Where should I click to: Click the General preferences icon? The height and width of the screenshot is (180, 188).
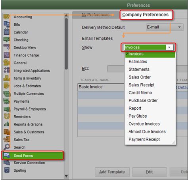(x=6, y=63)
